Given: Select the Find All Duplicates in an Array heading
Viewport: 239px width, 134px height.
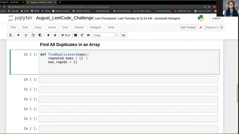Looking at the screenshot, I should tap(70, 45).
